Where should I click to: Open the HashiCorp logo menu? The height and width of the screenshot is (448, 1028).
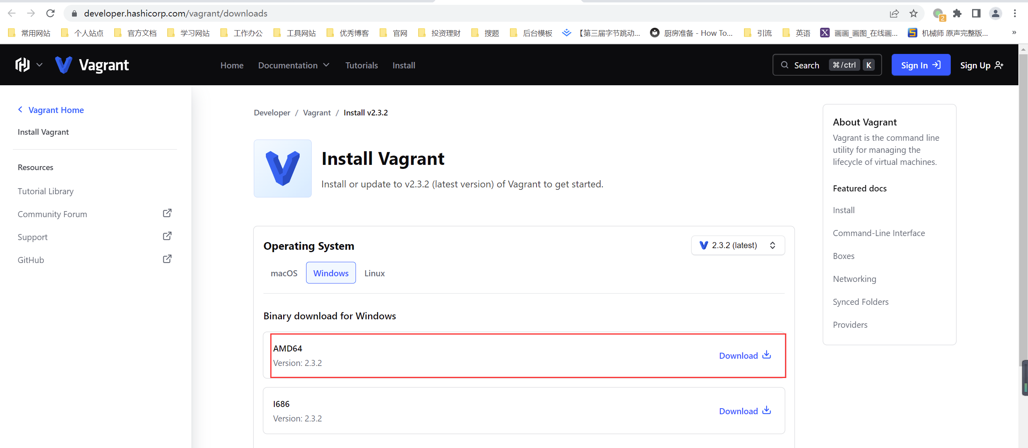pos(22,64)
